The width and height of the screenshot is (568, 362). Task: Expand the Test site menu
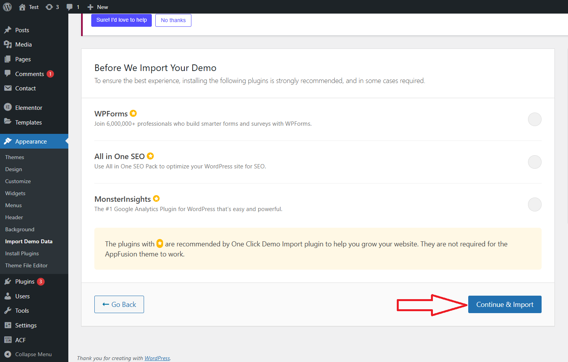click(29, 7)
